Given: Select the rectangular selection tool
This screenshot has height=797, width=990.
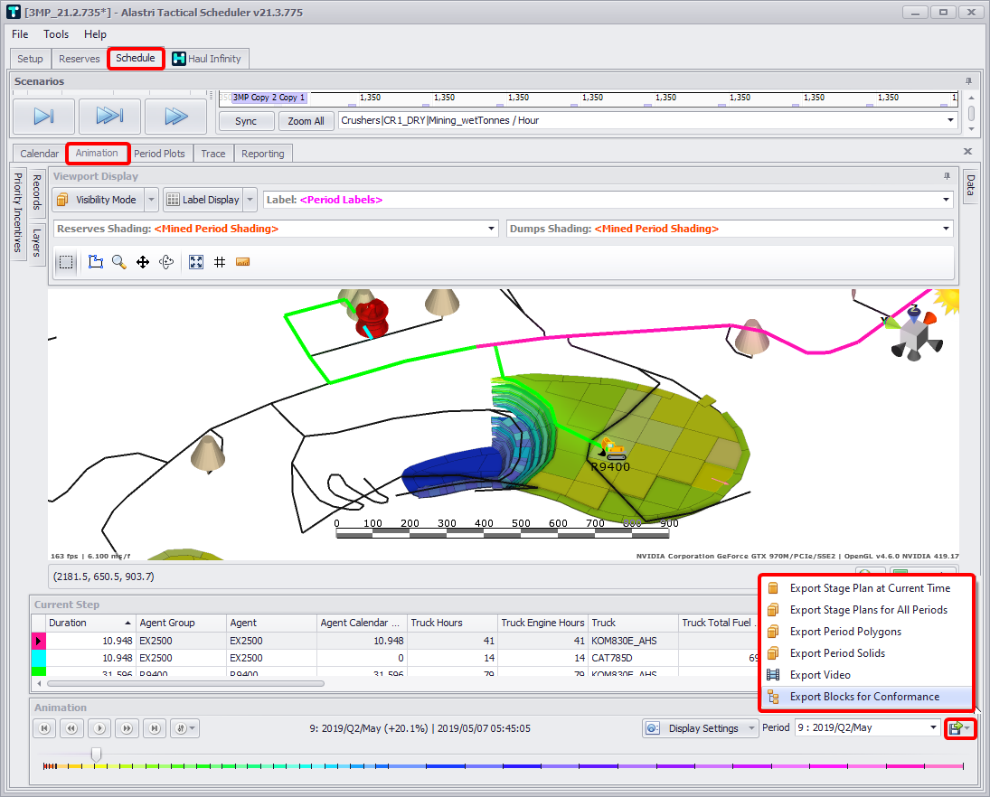Looking at the screenshot, I should [67, 262].
